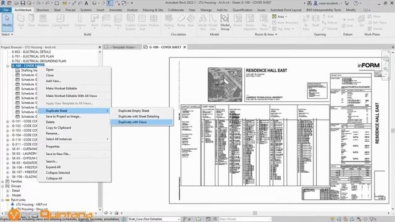The width and height of the screenshot is (395, 222).
Task: Select the Modify tool in the ribbon
Action: click(x=7, y=22)
